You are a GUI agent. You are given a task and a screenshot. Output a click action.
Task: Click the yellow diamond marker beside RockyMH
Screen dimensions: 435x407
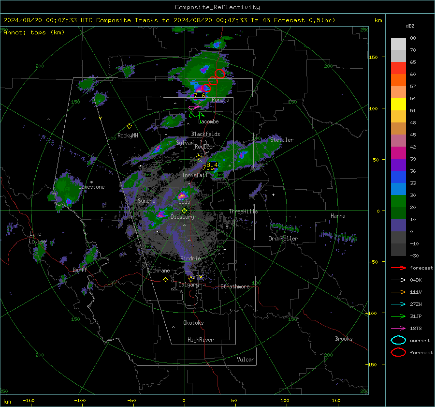click(129, 126)
